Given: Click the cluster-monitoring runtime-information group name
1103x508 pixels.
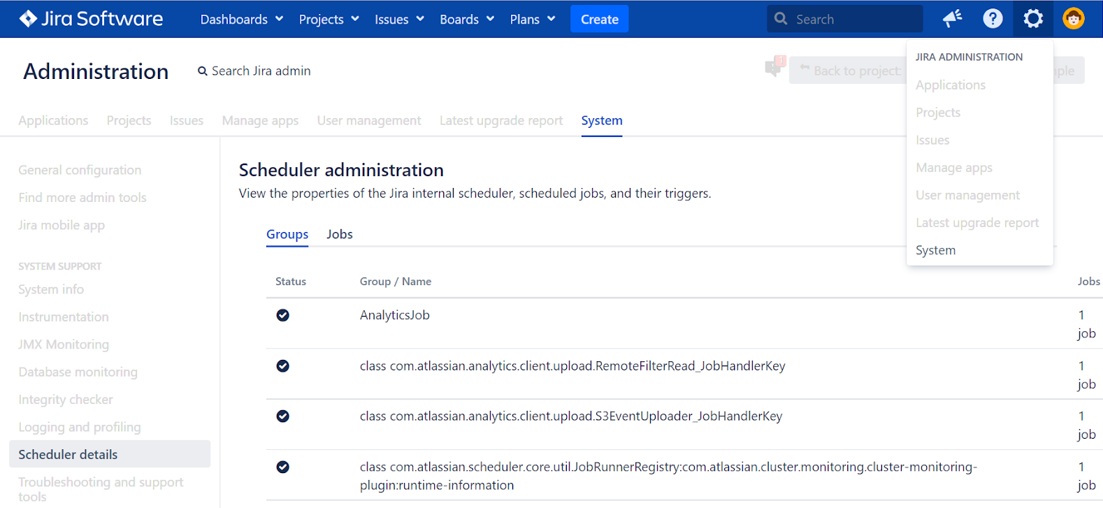Looking at the screenshot, I should click(x=668, y=476).
